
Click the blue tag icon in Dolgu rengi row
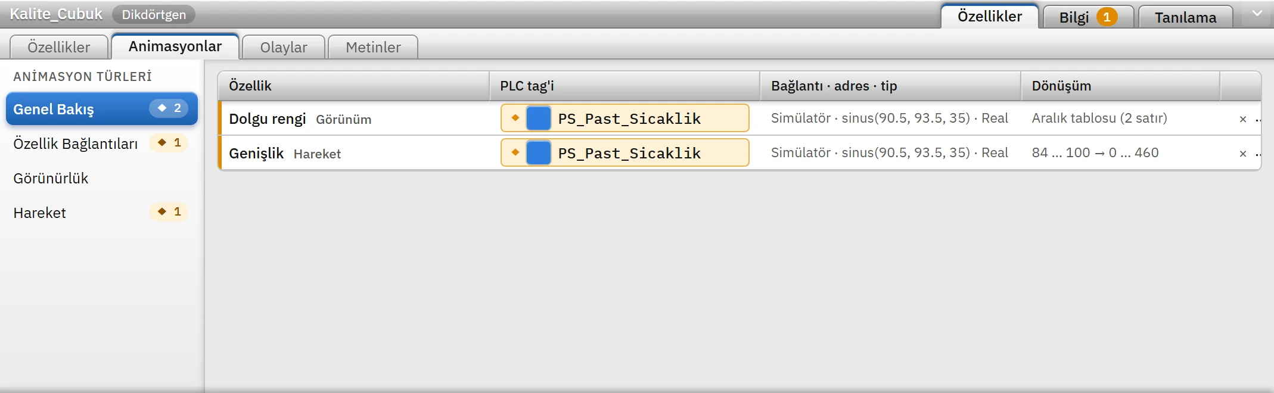539,118
